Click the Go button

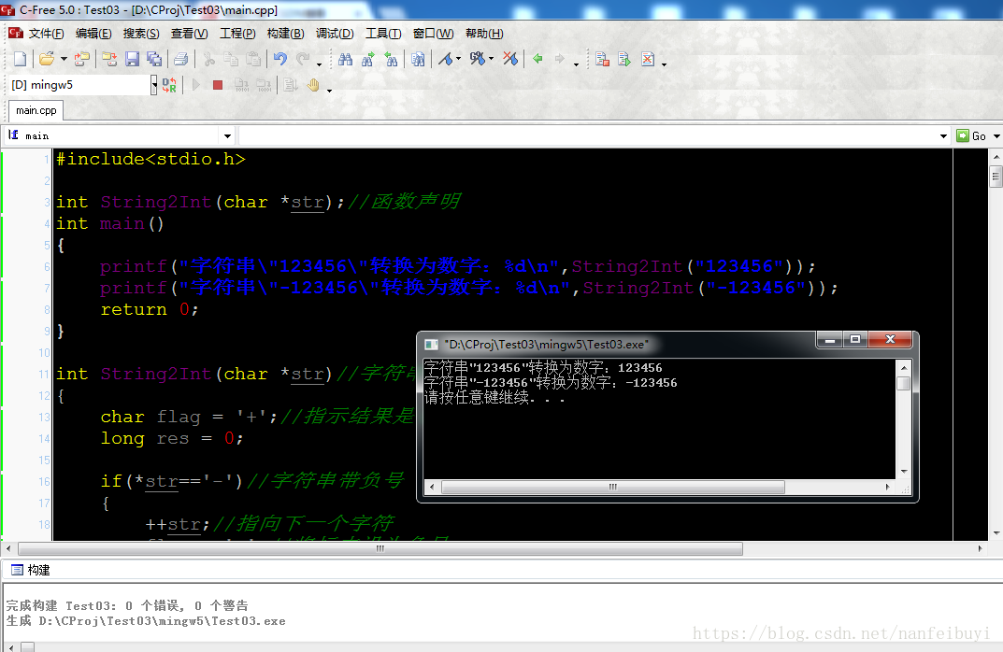[971, 135]
